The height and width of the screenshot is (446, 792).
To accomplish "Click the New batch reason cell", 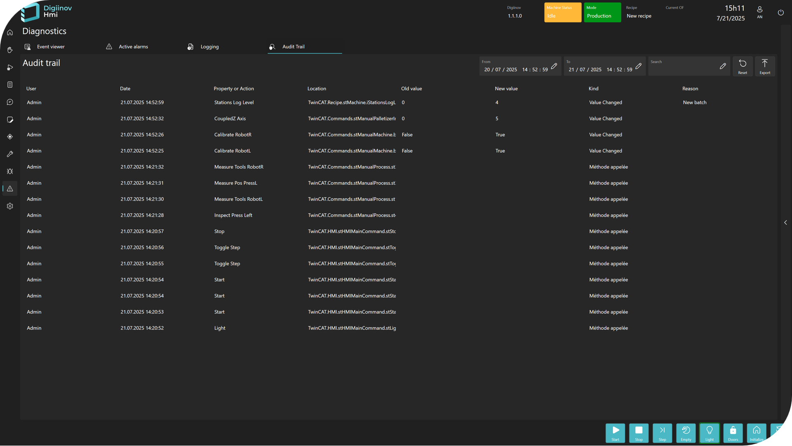I will tap(695, 103).
